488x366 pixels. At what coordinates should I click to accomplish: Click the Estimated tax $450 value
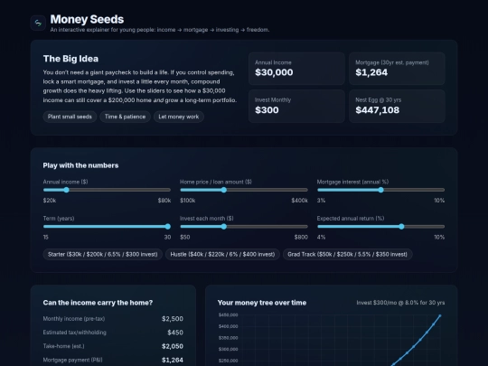[x=175, y=333]
